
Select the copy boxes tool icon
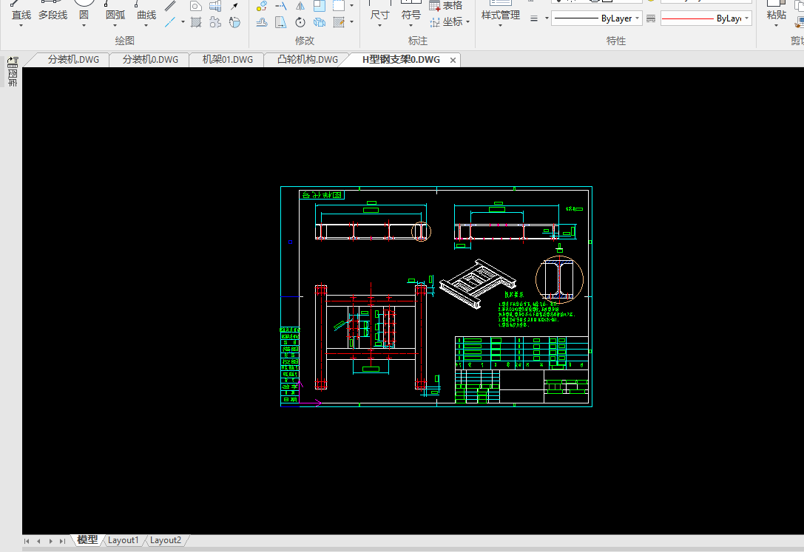[319, 22]
